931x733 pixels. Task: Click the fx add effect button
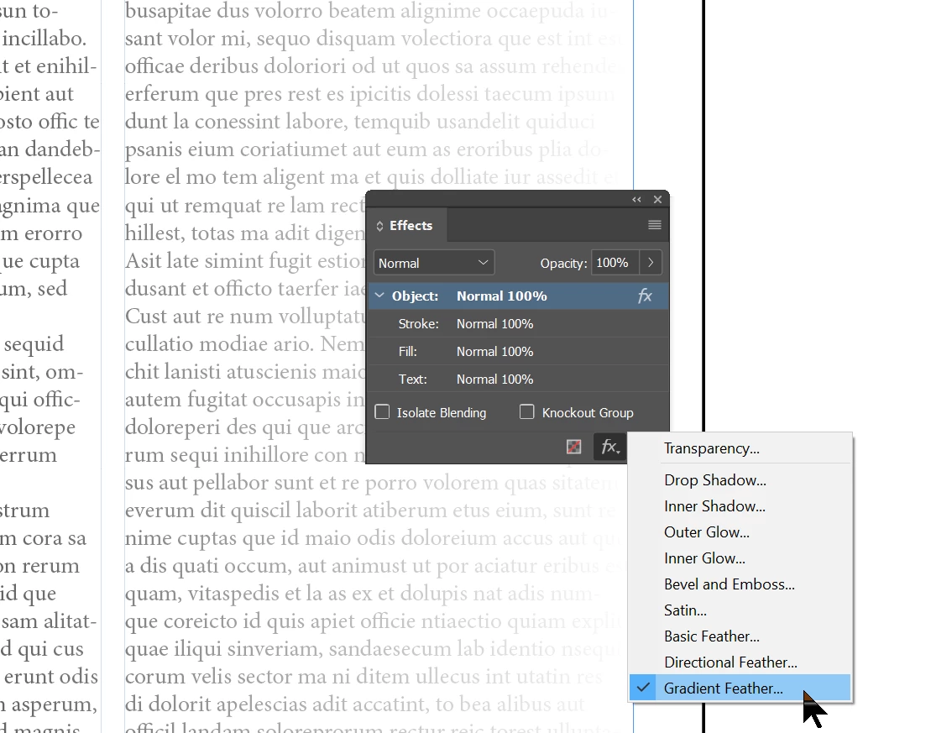[x=609, y=447]
